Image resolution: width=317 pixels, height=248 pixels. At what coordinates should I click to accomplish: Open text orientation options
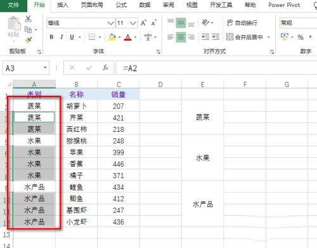coord(207,22)
